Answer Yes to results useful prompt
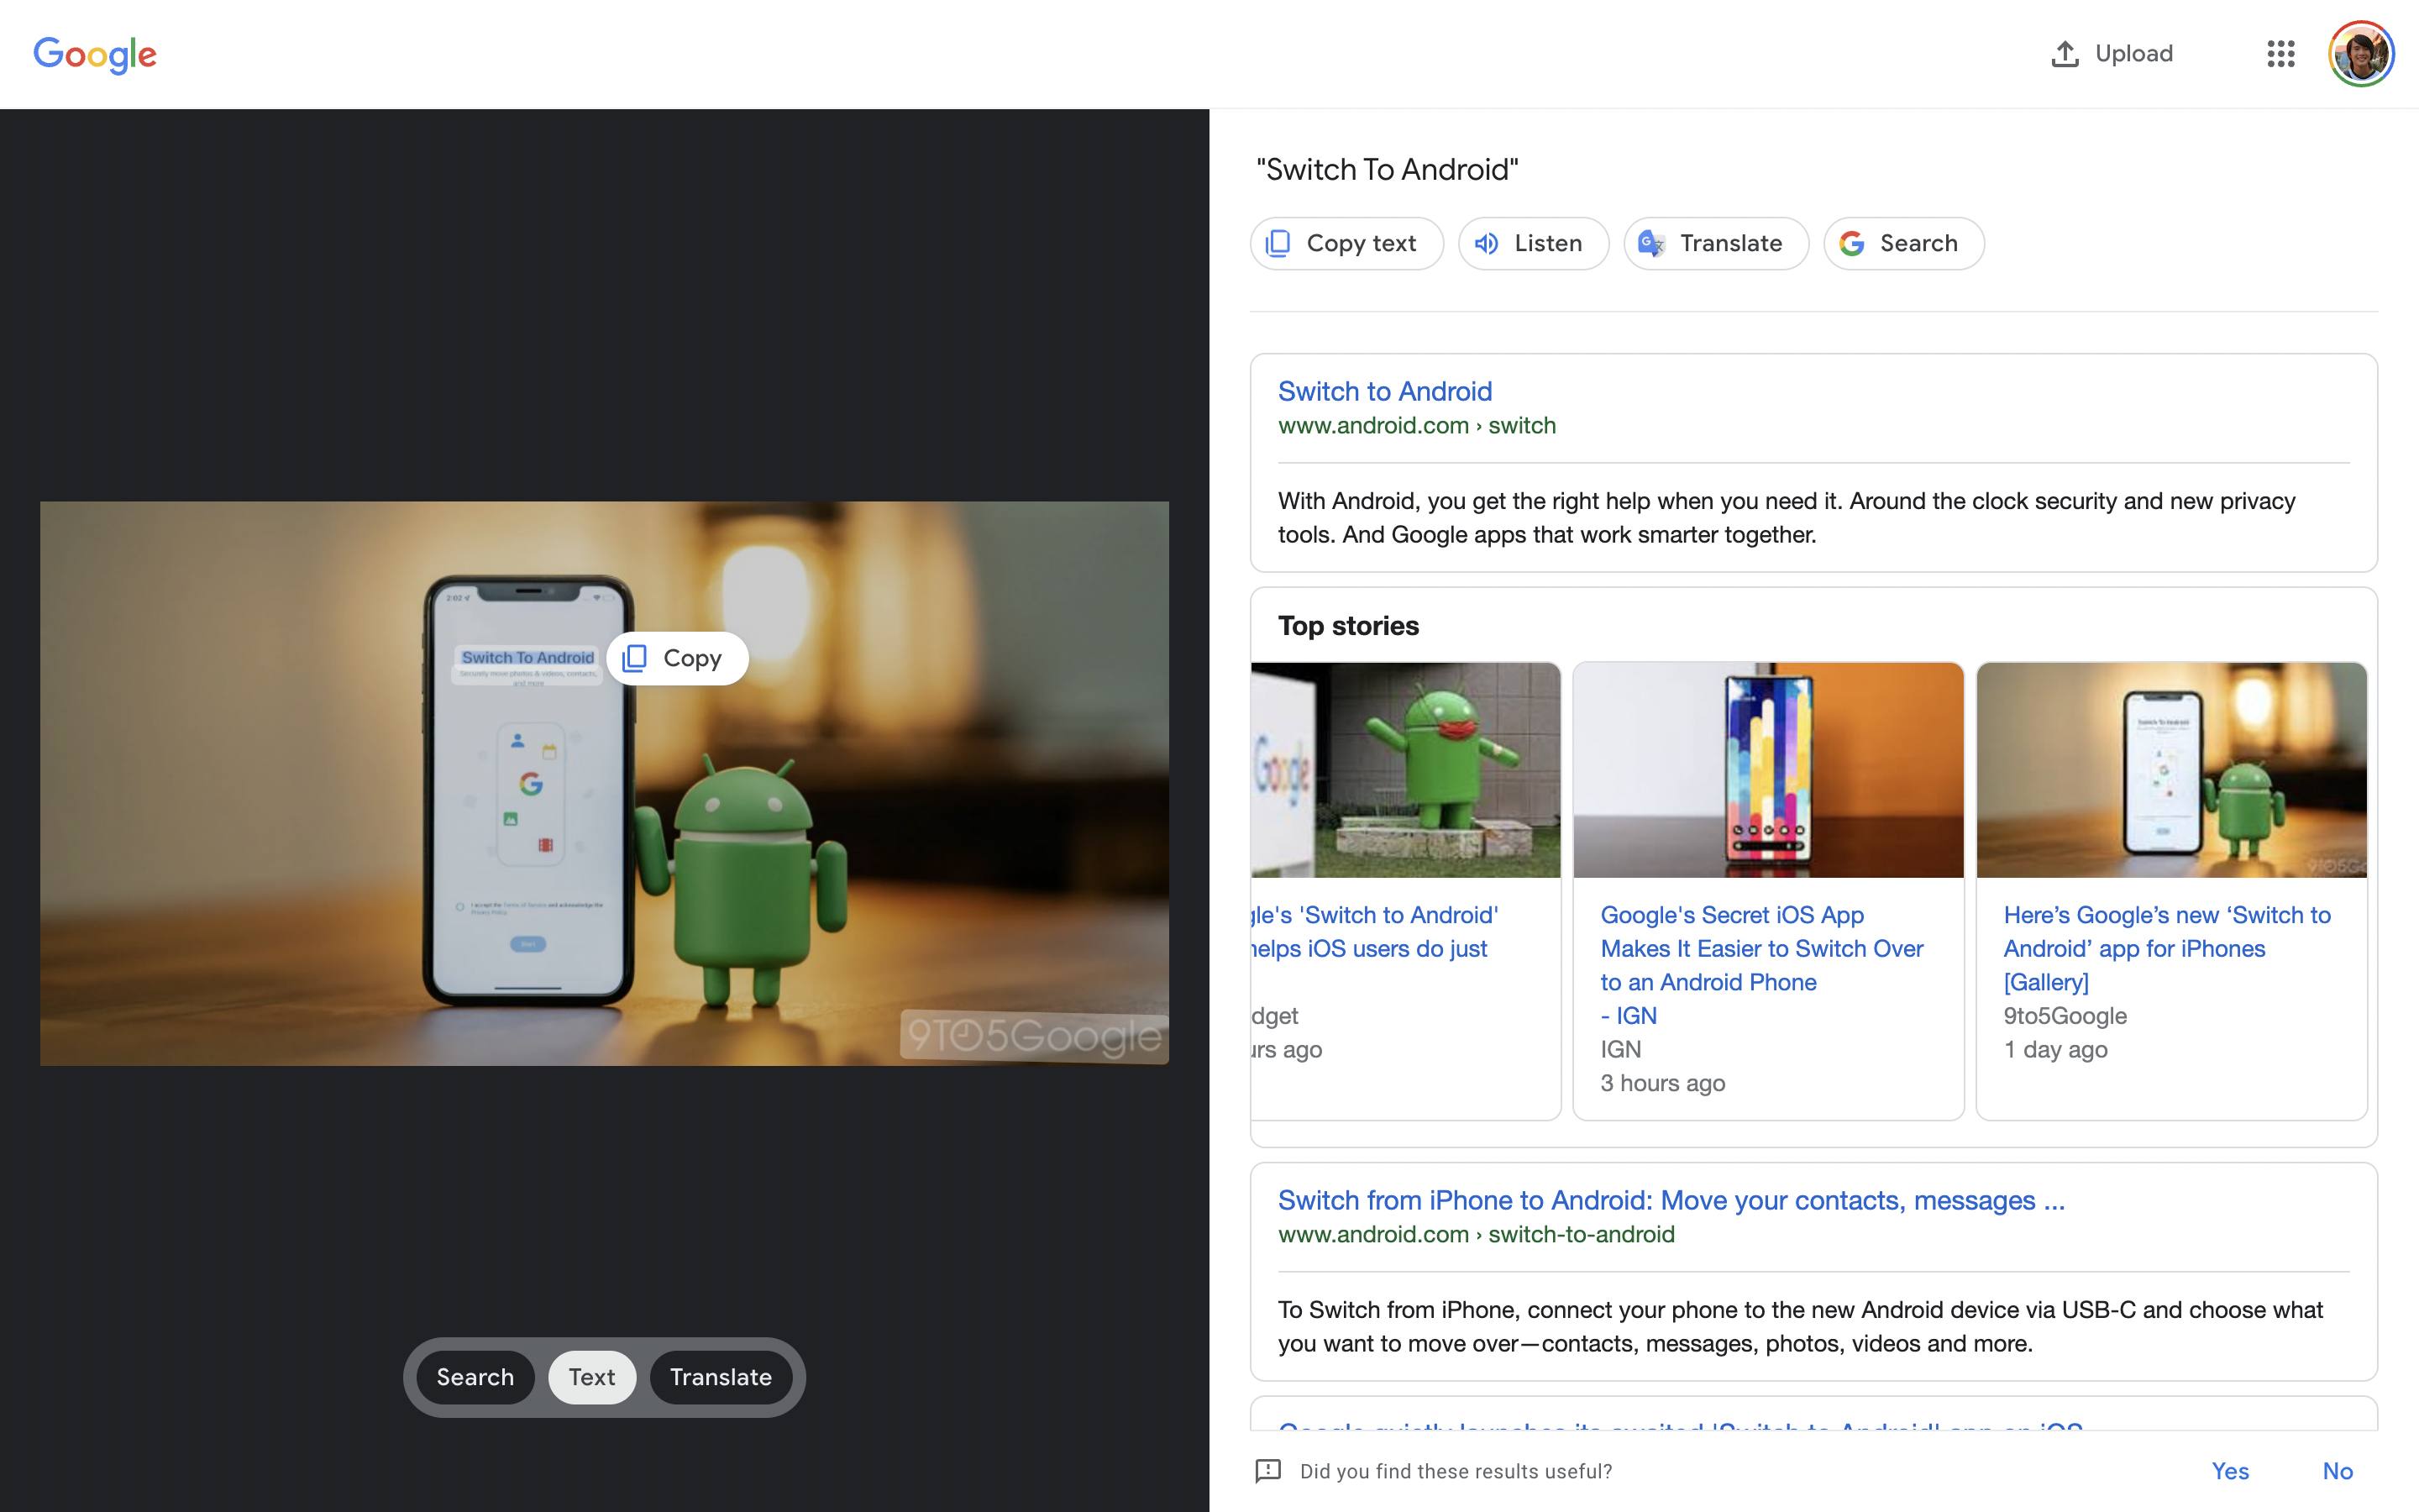The height and width of the screenshot is (1512, 2419). tap(2229, 1471)
